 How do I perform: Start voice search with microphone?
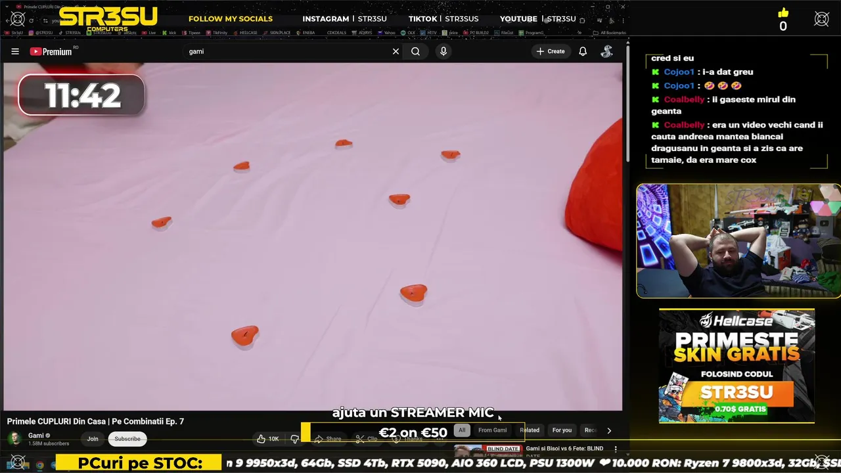click(x=443, y=51)
